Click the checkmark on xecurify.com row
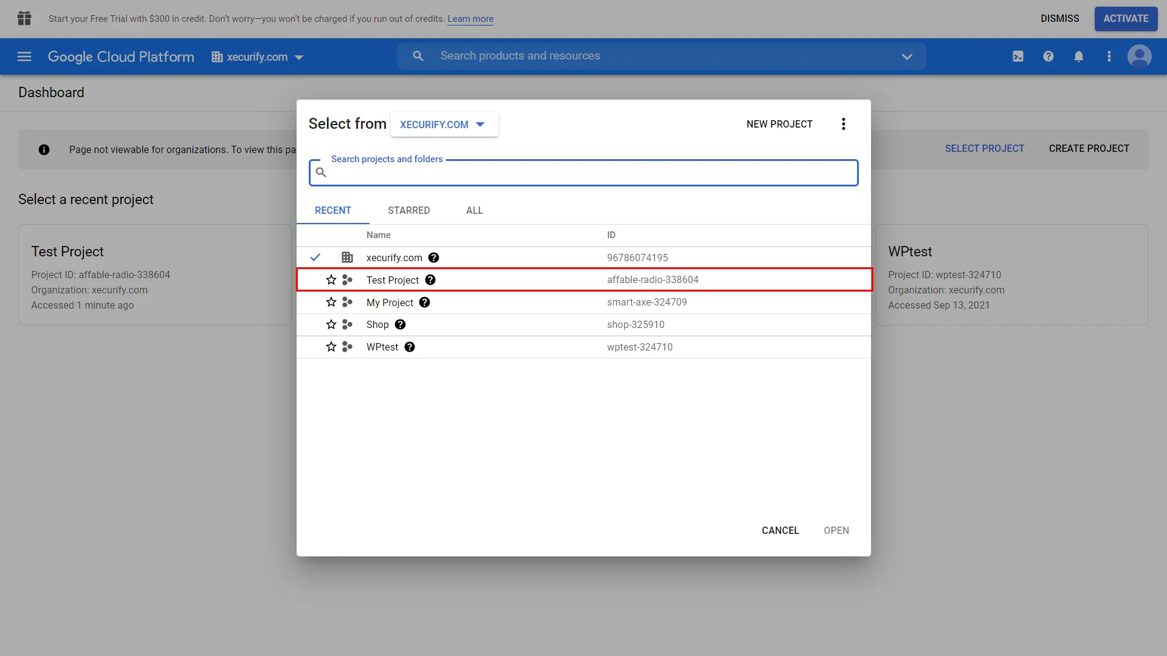Viewport: 1167px width, 656px height. pyautogui.click(x=315, y=258)
